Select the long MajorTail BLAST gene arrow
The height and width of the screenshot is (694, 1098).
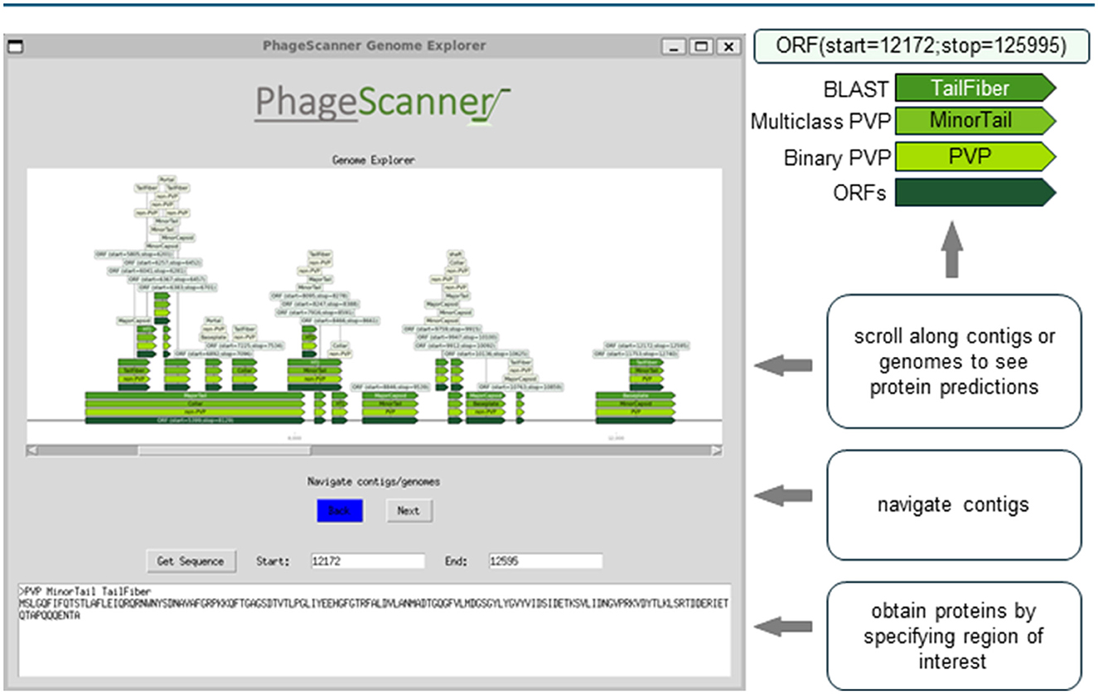pyautogui.click(x=195, y=395)
